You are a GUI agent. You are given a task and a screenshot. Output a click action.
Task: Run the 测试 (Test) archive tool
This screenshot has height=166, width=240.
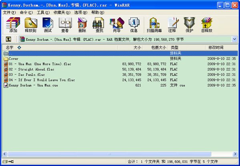(x=48, y=25)
